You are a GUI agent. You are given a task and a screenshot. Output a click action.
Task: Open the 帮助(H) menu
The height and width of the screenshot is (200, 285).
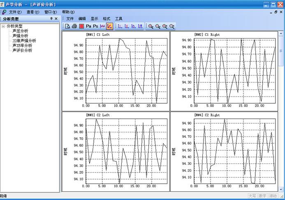coord(68,12)
